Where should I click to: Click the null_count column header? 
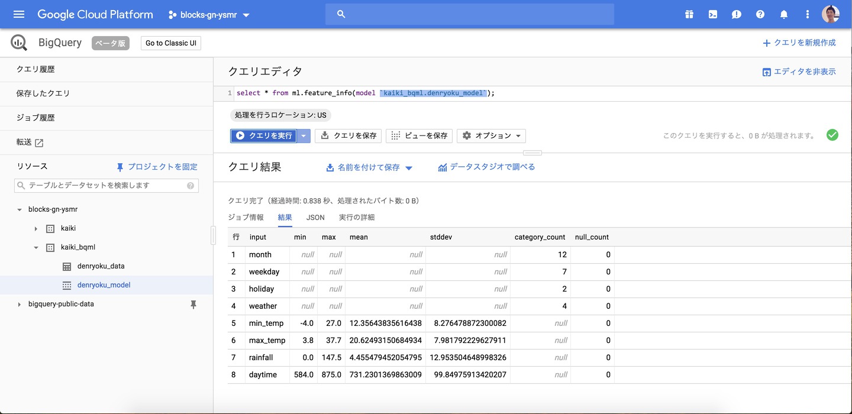[x=592, y=237]
